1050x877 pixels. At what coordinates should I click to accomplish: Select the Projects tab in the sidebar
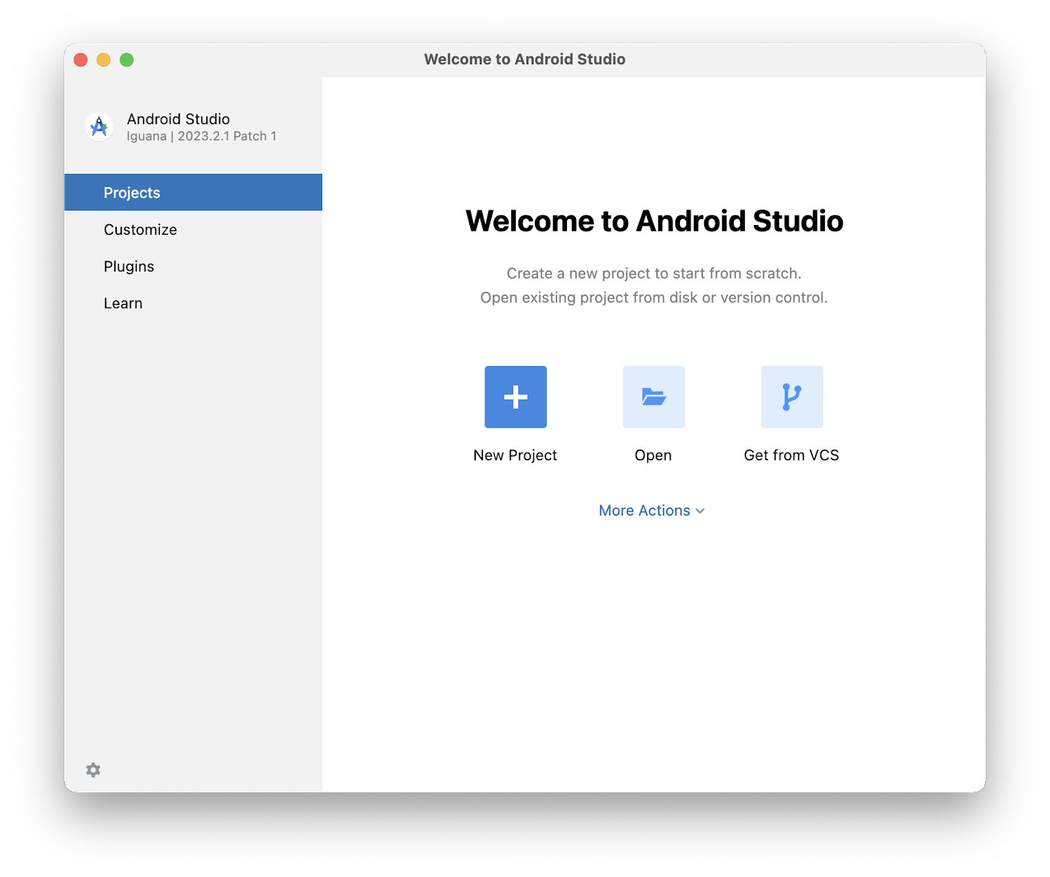[131, 192]
